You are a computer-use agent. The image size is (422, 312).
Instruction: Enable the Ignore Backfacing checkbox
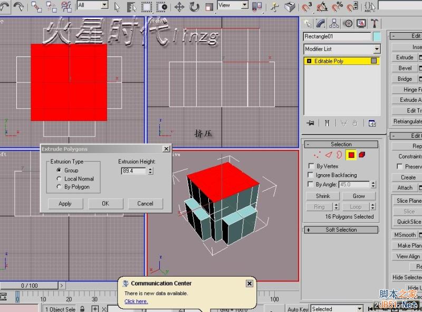[x=311, y=175]
